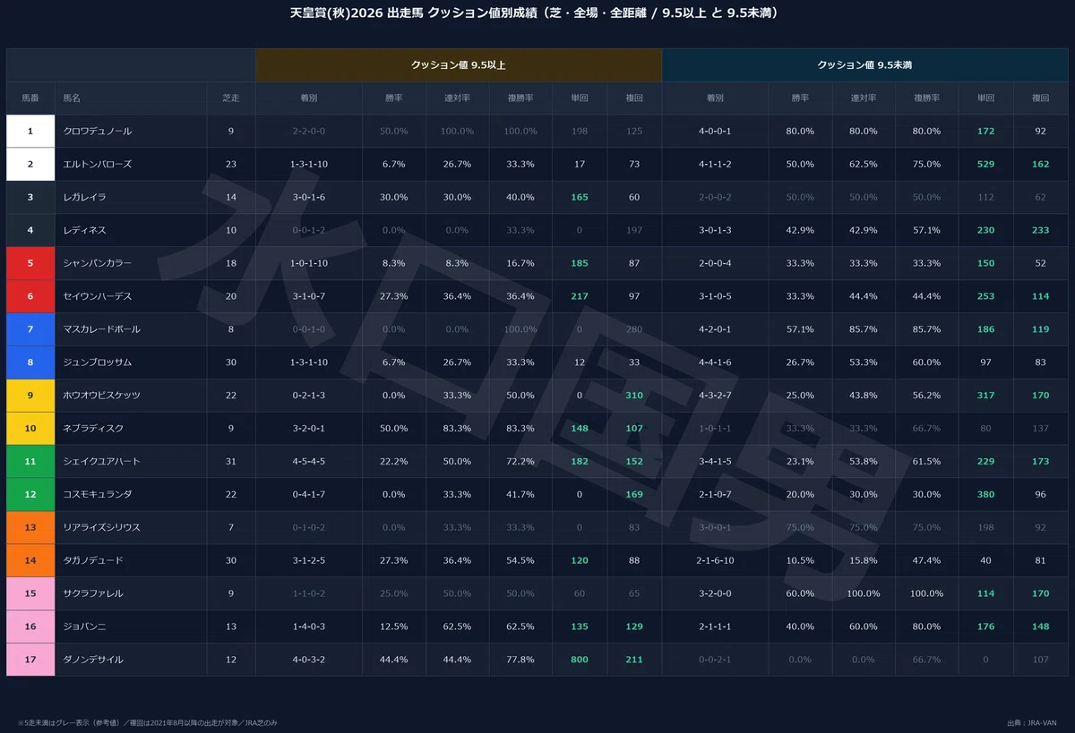The image size is (1075, 733).
Task: Click on レガレイラ in the name column
Action: click(x=86, y=197)
